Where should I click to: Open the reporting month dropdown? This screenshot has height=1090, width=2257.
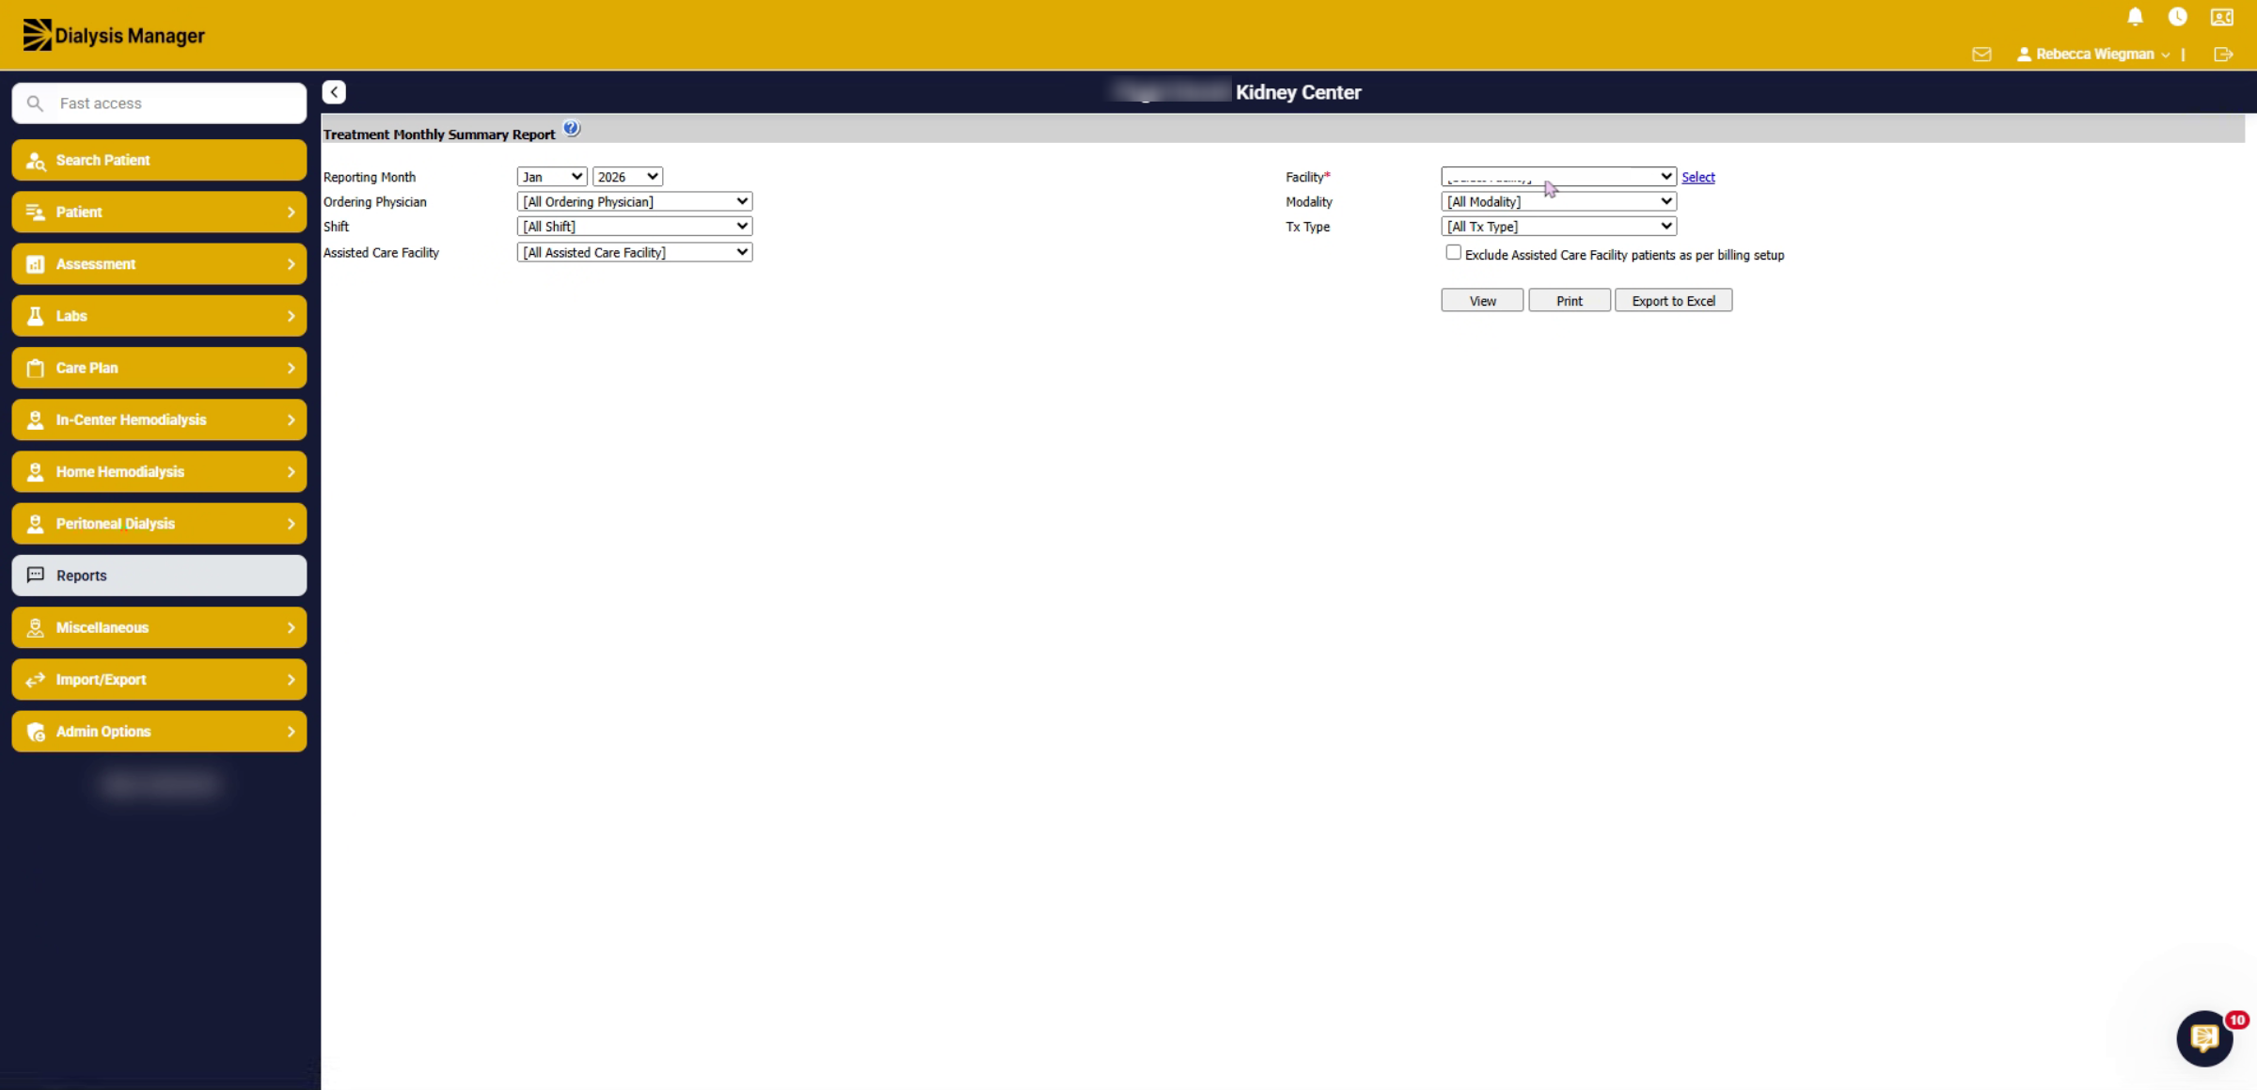coord(552,177)
